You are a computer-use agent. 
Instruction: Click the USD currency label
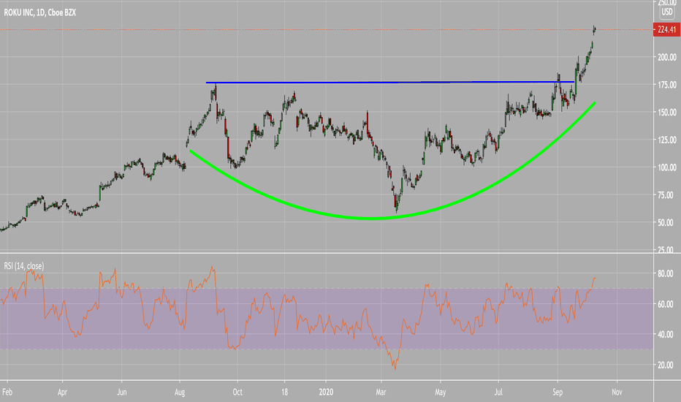667,12
